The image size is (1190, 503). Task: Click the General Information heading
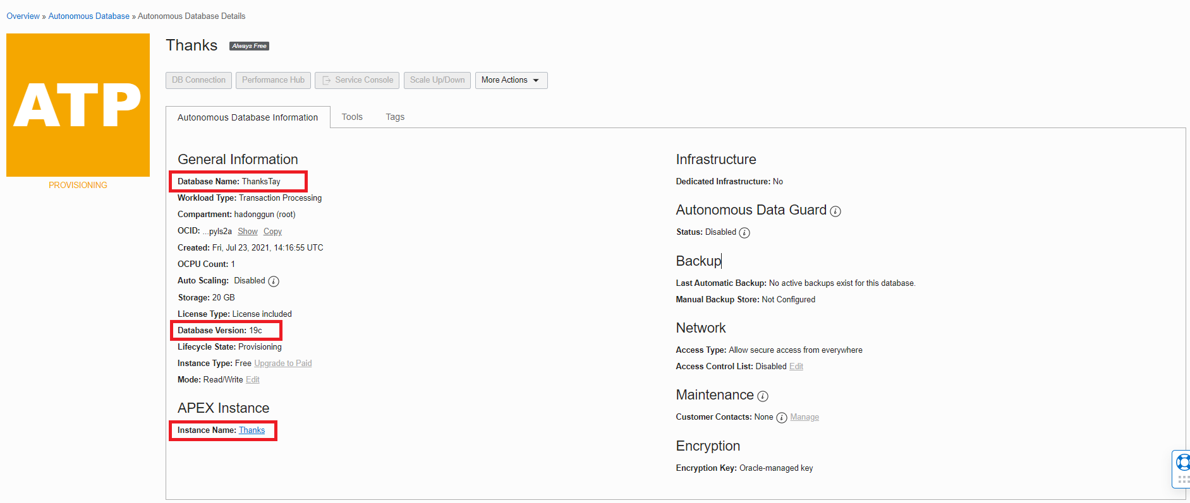(238, 160)
